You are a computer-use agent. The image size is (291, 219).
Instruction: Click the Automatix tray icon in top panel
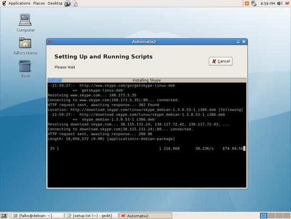[287, 3]
